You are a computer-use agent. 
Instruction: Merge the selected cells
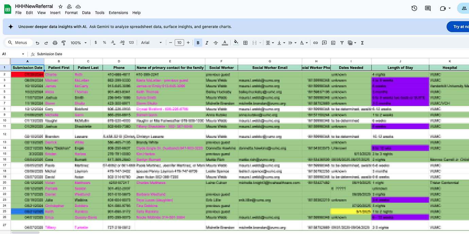click(254, 43)
